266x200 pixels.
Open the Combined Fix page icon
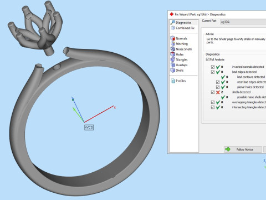pyautogui.click(x=173, y=28)
